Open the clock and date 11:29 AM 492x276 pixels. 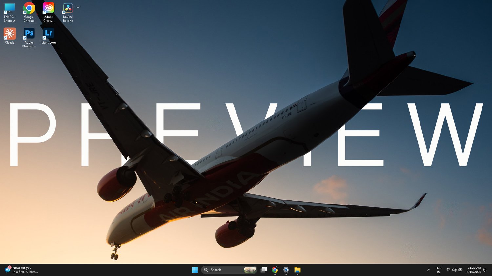(x=474, y=270)
